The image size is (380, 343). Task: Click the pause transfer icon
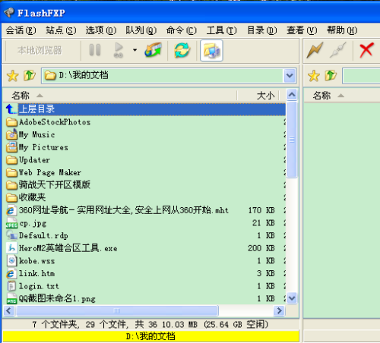click(x=95, y=50)
